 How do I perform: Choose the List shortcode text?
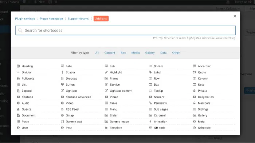coord(24,84)
